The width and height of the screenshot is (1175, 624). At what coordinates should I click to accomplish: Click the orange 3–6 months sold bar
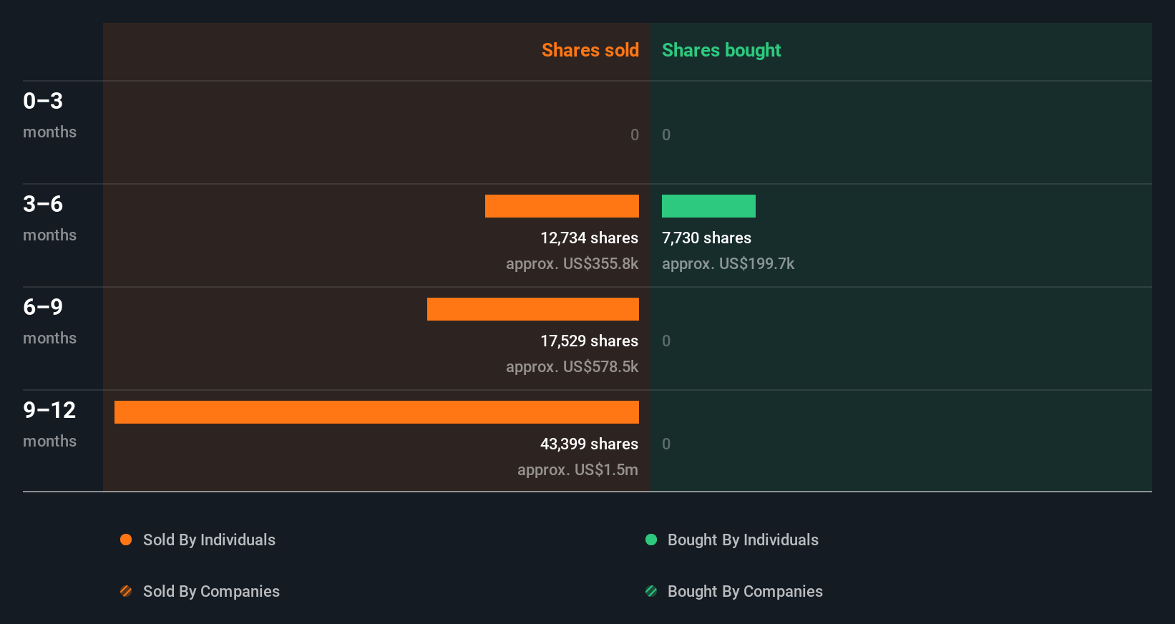pos(562,206)
